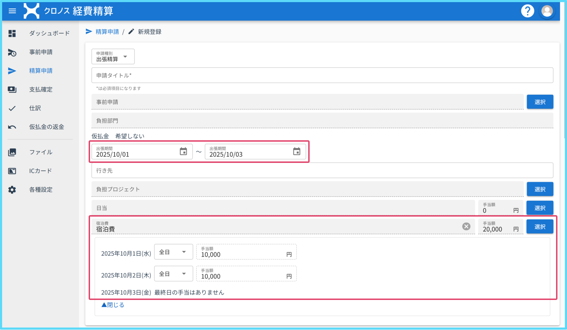Click the ICカード sidebar icon

coord(12,171)
